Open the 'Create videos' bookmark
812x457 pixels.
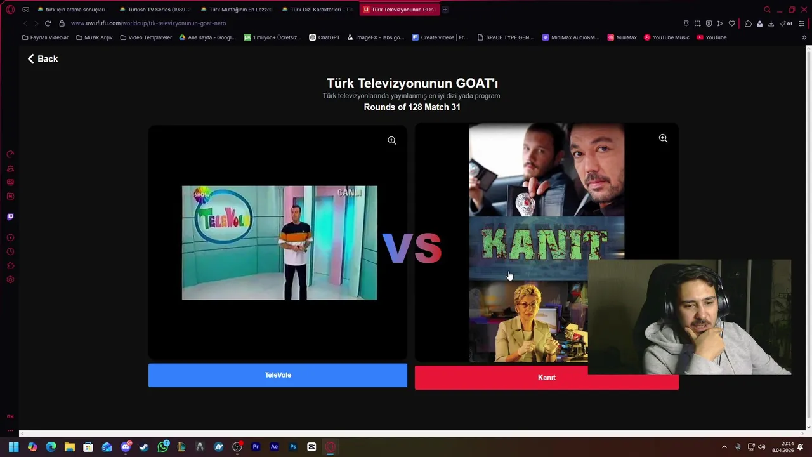(x=440, y=37)
